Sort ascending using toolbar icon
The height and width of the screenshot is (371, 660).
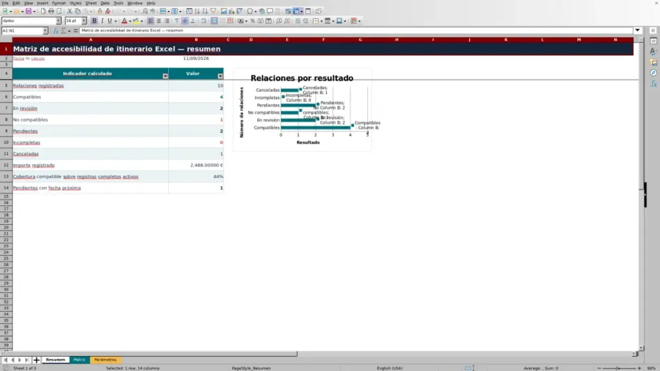tap(197, 12)
